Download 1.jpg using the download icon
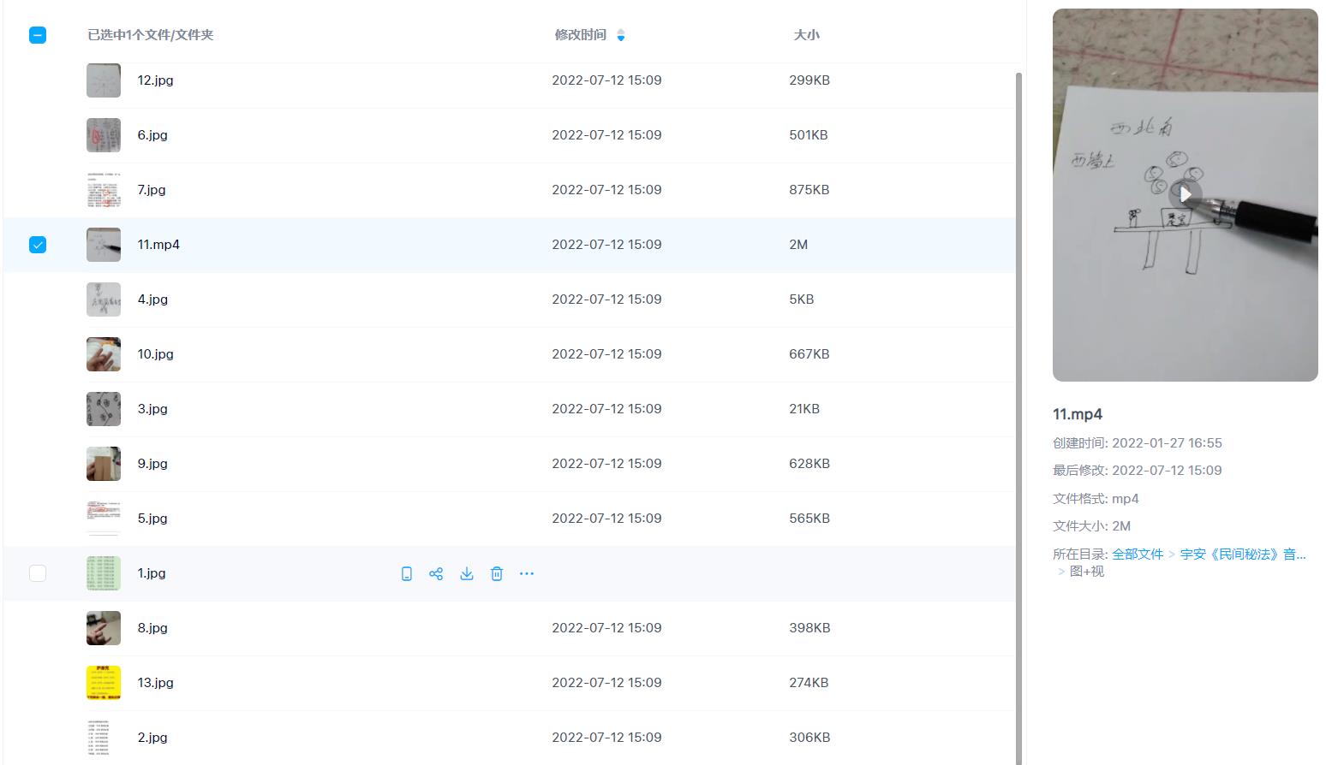The height and width of the screenshot is (765, 1326). pyautogui.click(x=467, y=573)
